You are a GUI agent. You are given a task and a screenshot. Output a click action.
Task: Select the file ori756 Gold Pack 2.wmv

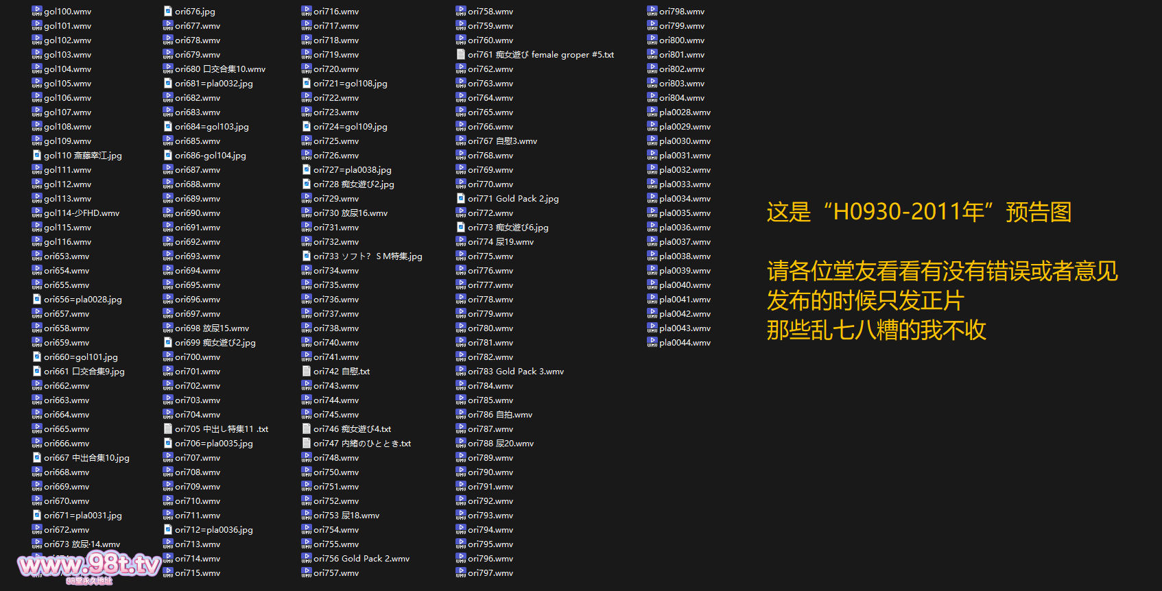[x=361, y=559]
